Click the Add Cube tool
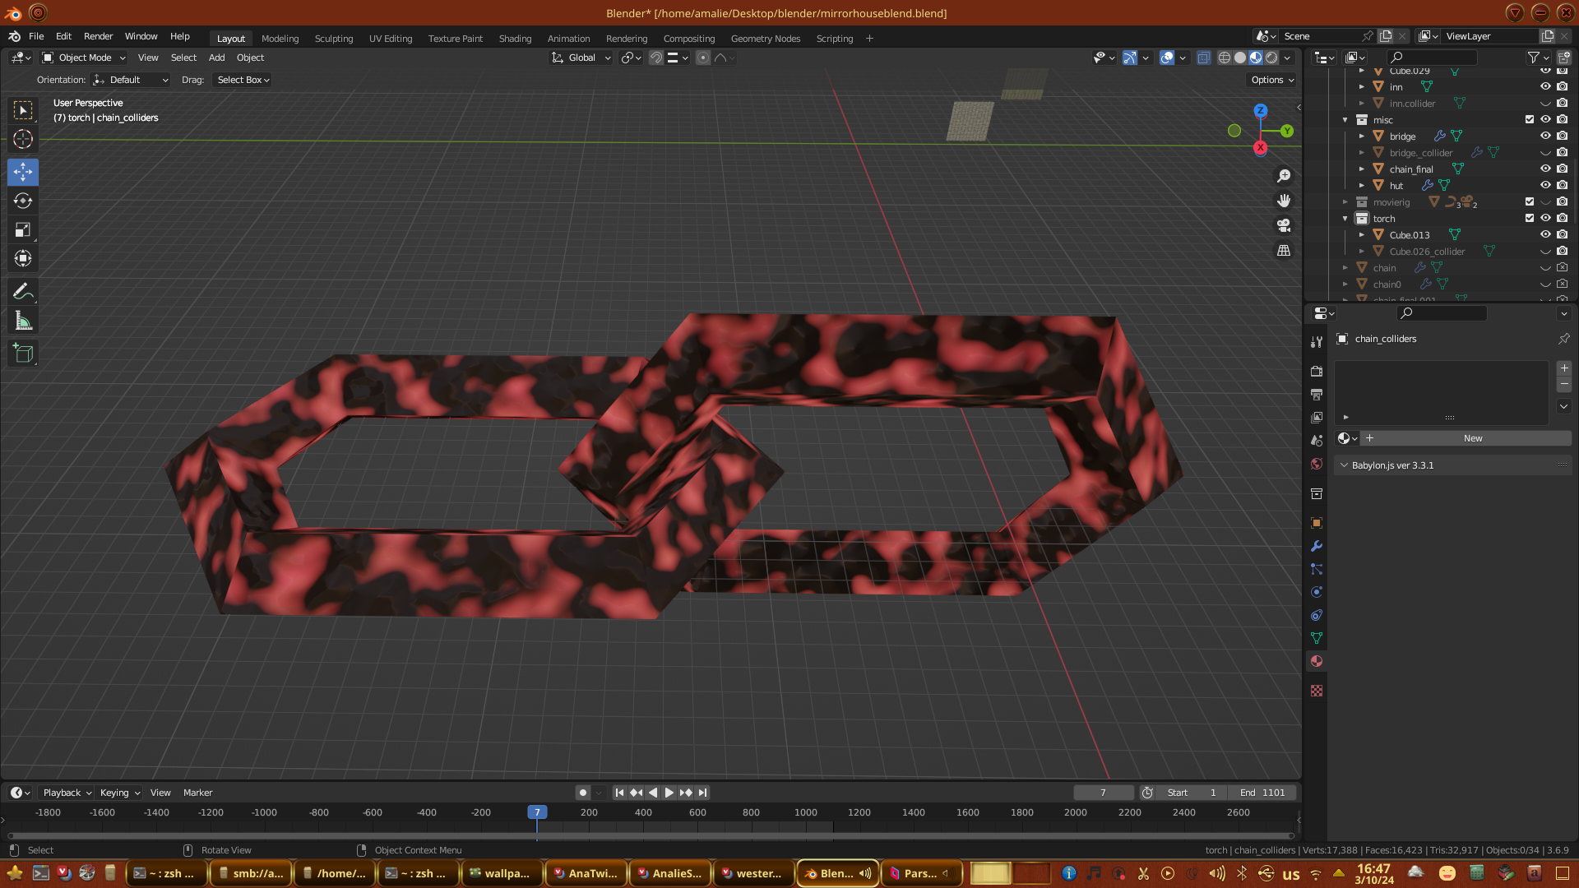1579x888 pixels. point(23,354)
